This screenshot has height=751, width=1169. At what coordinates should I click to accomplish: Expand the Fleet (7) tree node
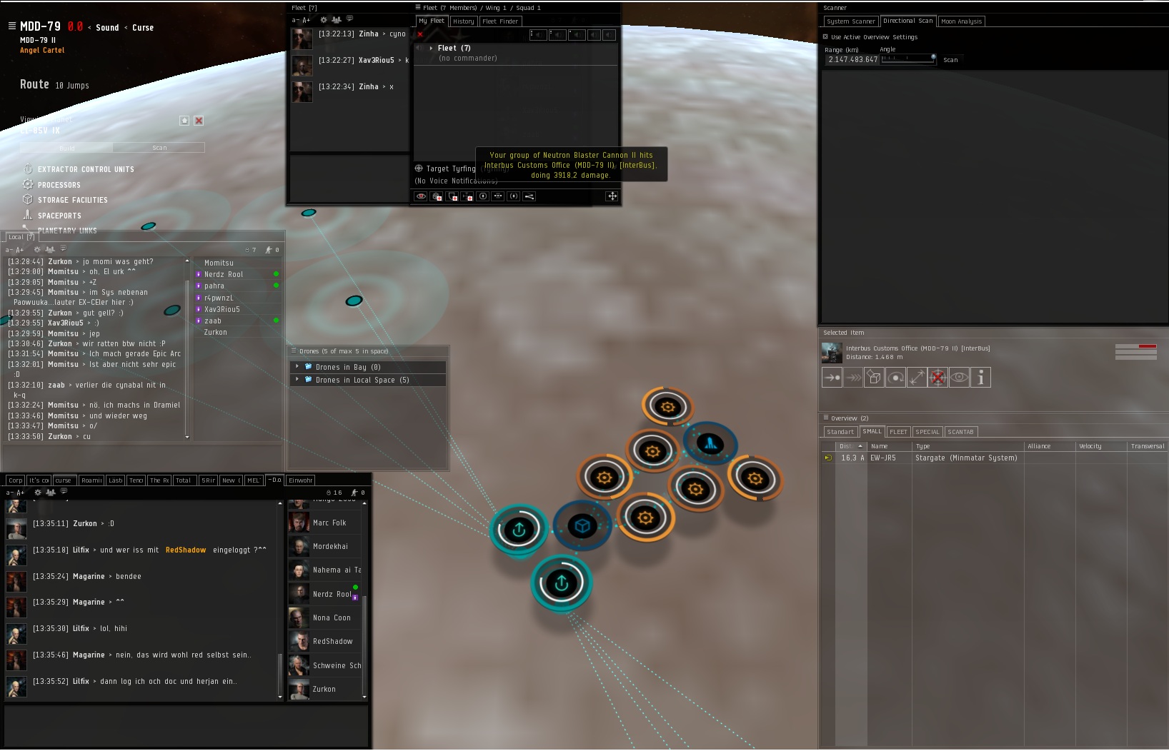[431, 49]
